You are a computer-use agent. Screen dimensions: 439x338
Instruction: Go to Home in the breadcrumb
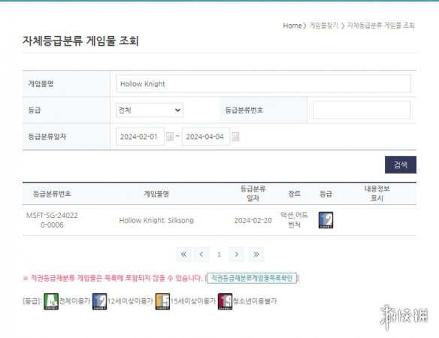coord(292,26)
